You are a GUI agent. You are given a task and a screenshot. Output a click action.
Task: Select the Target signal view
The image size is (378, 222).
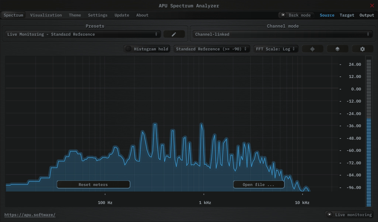347,15
